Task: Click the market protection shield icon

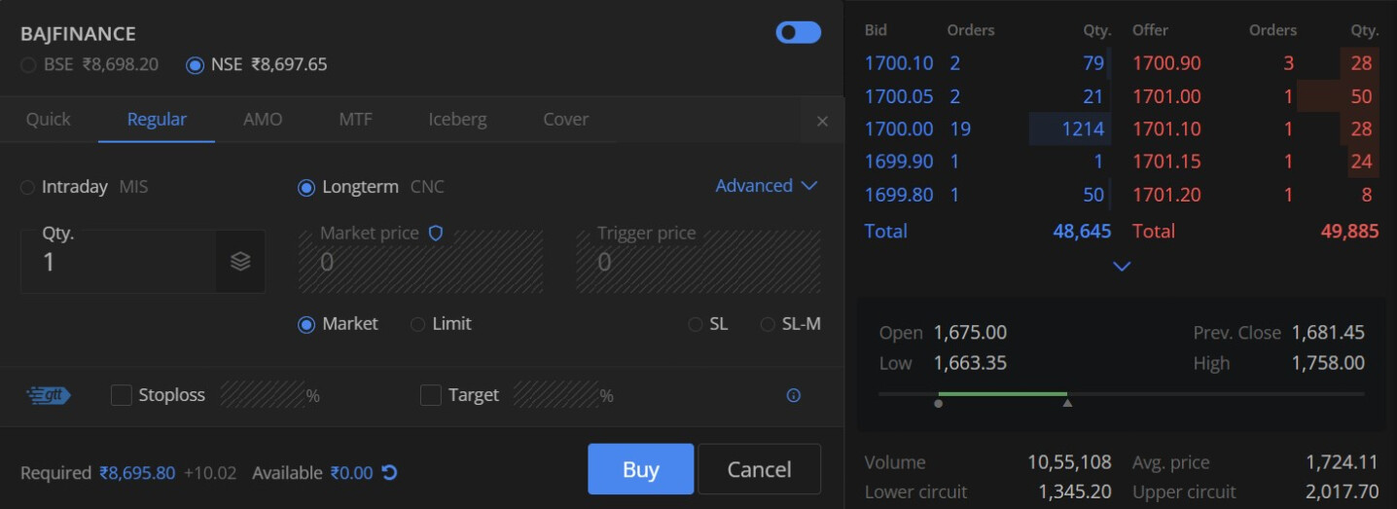Action: [x=436, y=234]
